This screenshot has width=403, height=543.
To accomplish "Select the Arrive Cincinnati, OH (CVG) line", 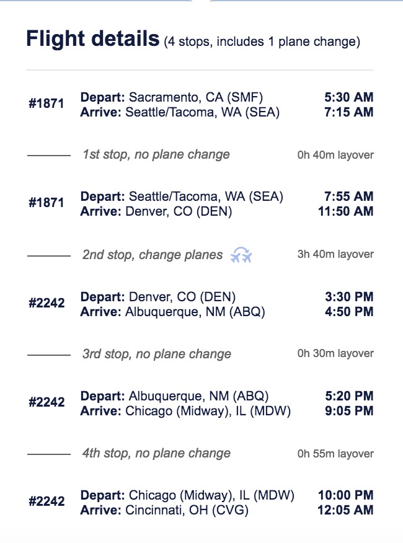I will pyautogui.click(x=164, y=511).
